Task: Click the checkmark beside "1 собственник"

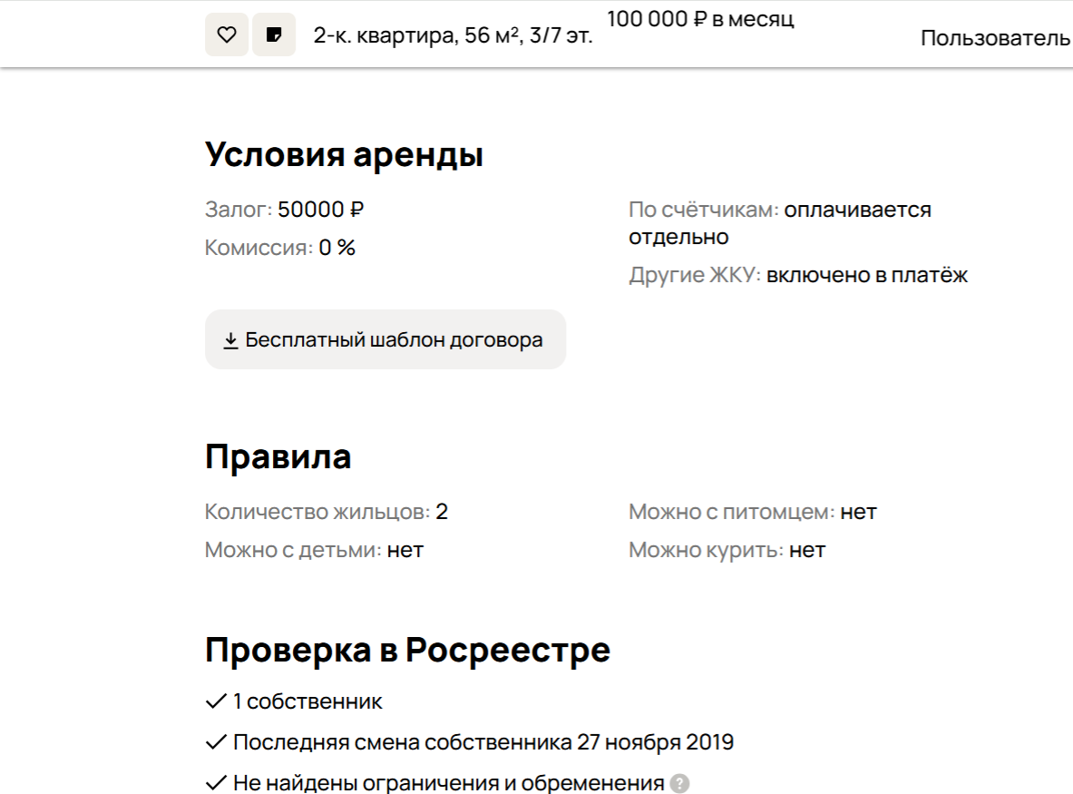Action: click(x=216, y=701)
